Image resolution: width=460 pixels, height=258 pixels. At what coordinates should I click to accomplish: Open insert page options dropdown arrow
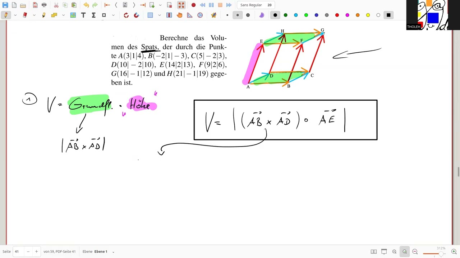pyautogui.click(x=160, y=5)
